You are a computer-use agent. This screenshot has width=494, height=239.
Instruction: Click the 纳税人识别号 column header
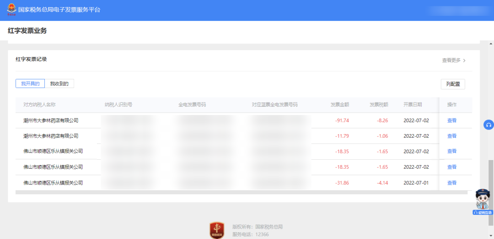click(118, 104)
